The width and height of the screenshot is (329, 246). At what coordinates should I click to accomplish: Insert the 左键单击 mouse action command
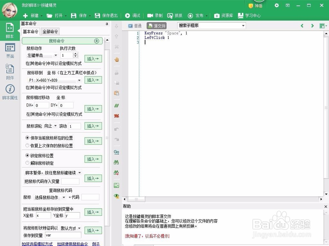click(x=93, y=59)
